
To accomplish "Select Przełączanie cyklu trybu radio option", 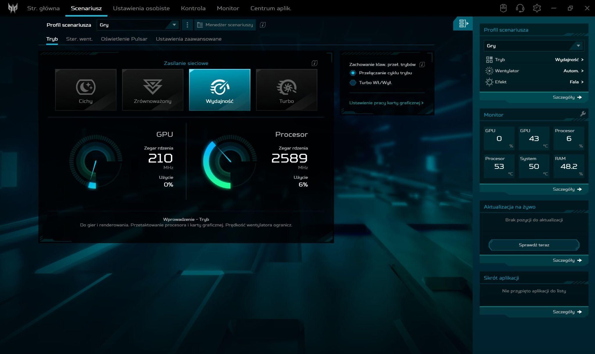I will click(353, 73).
